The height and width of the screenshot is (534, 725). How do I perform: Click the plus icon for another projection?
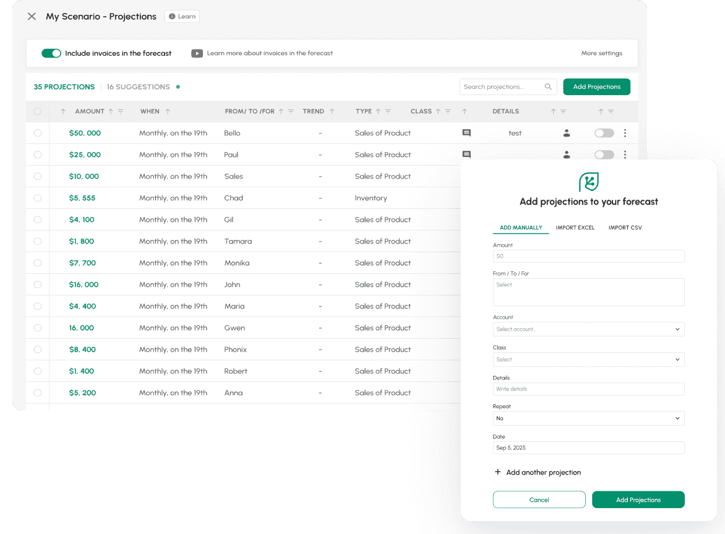tap(497, 472)
